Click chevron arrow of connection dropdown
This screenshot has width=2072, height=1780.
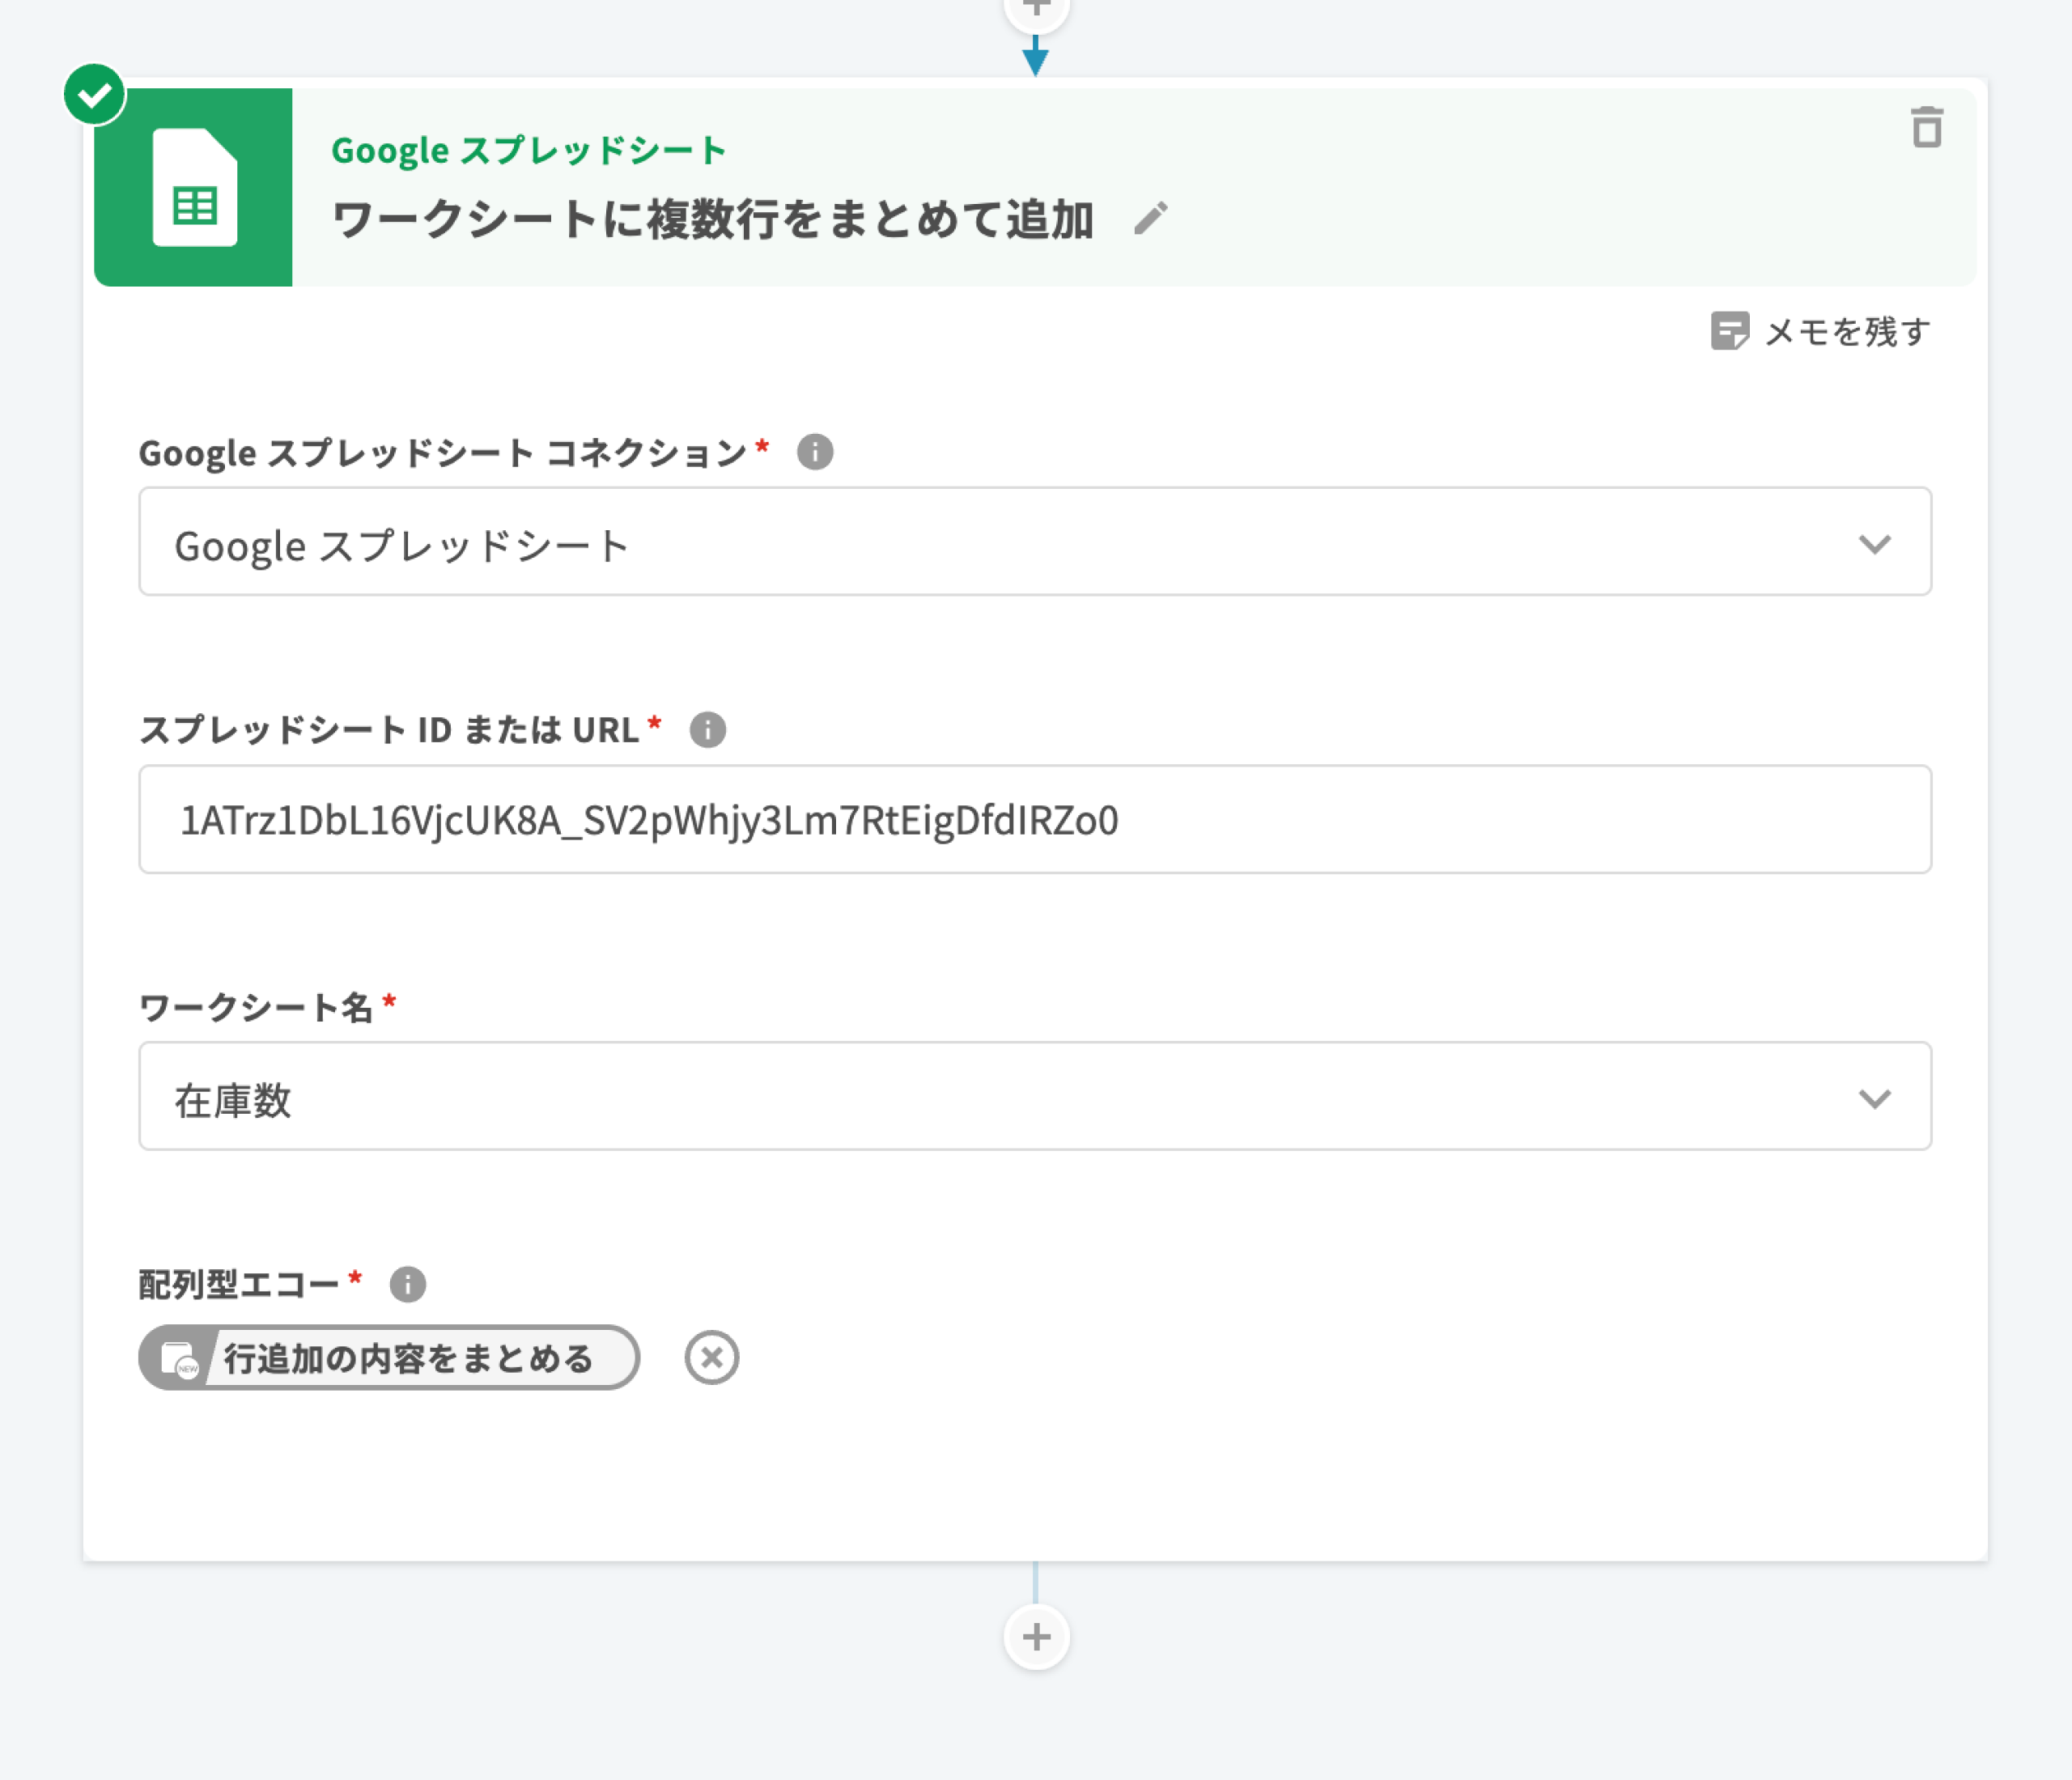click(1874, 544)
